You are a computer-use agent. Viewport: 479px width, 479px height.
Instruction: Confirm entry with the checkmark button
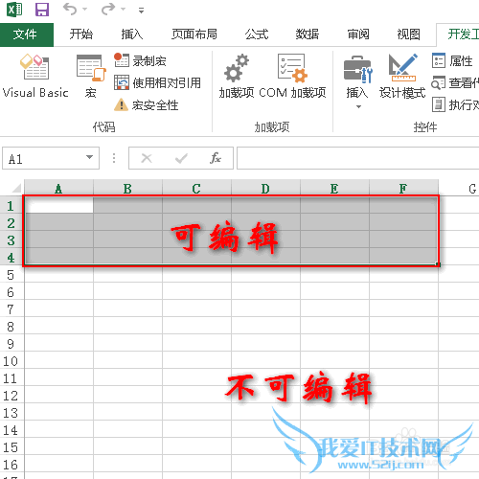[x=181, y=158]
